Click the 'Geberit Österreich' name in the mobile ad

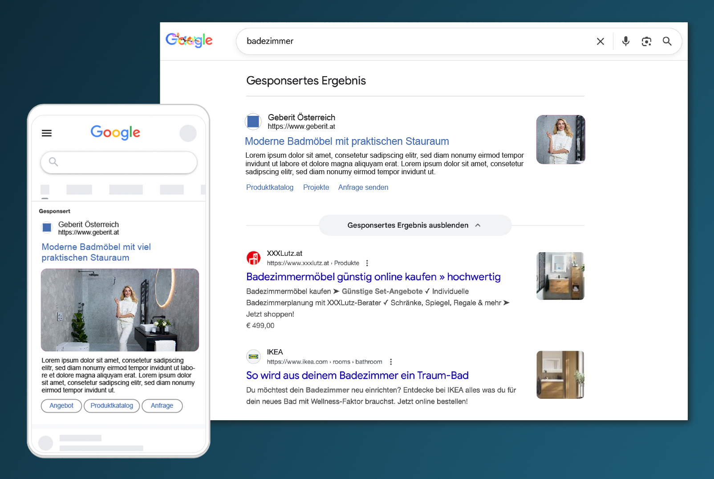(x=89, y=225)
